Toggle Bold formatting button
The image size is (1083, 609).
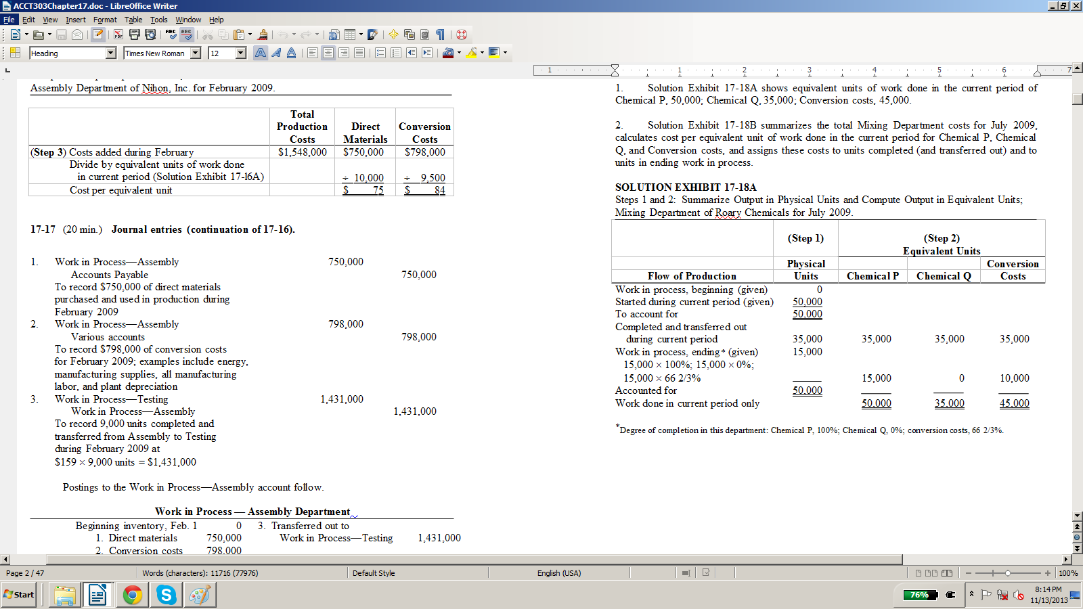(261, 53)
